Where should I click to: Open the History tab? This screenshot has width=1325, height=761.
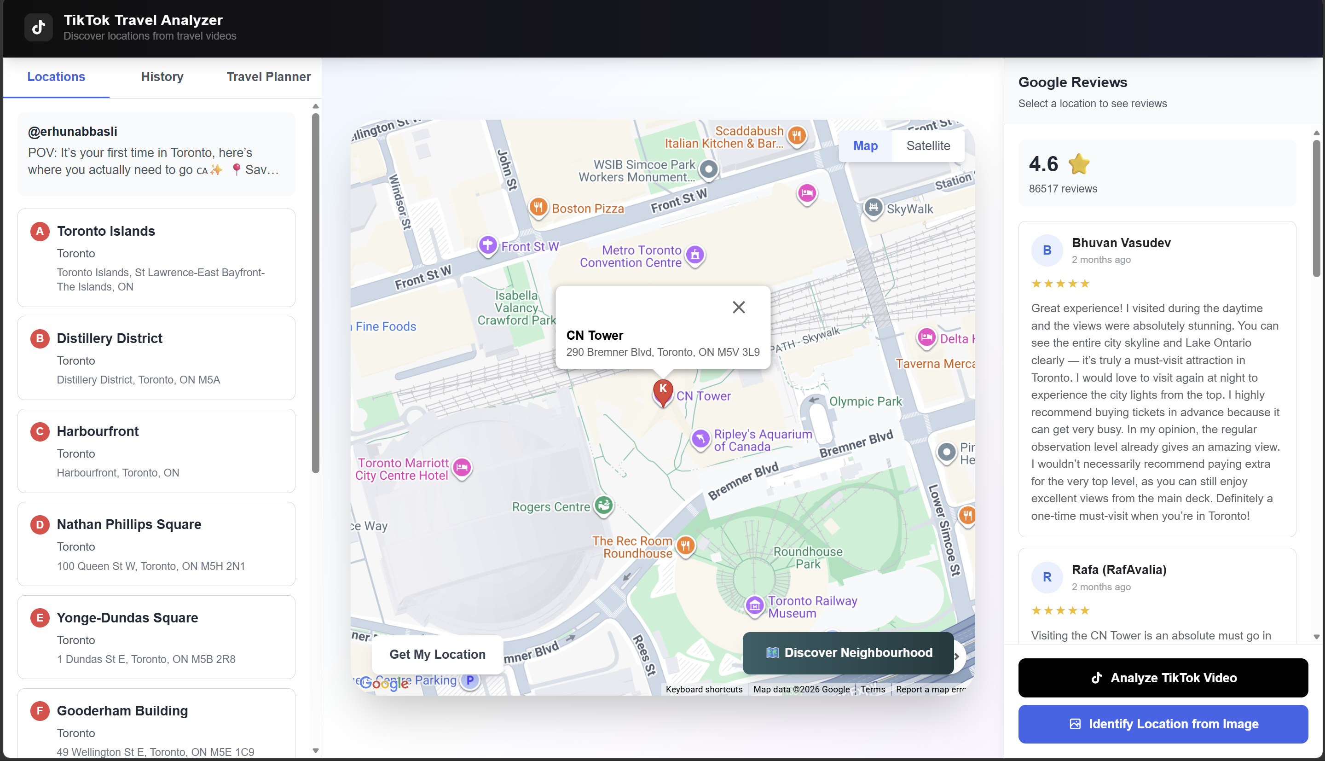162,77
